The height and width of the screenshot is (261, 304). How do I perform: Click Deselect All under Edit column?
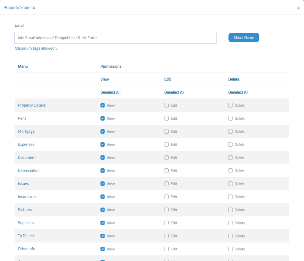click(174, 92)
